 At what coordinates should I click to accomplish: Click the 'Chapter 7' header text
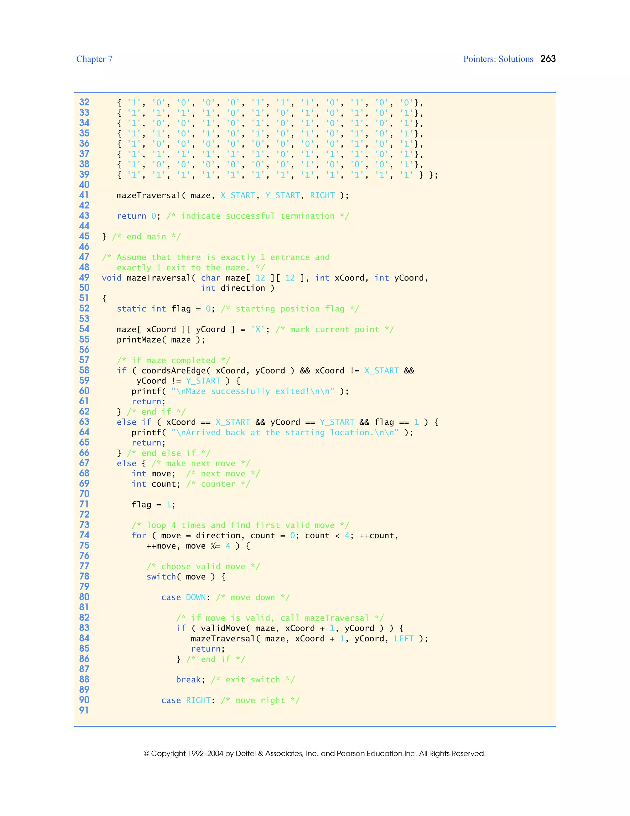pyautogui.click(x=94, y=59)
